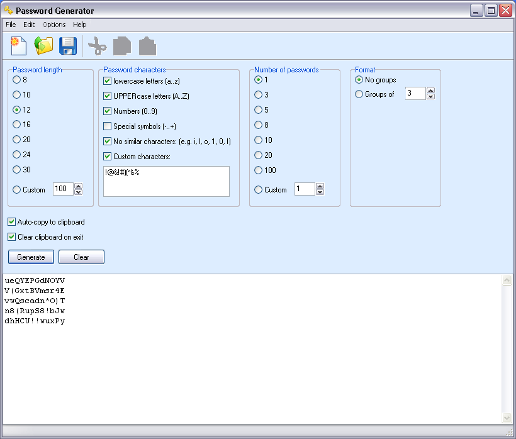Select 1 as number of passwords
This screenshot has height=439, width=516.
[x=259, y=80]
